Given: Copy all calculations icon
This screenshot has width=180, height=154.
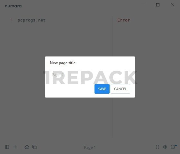Looking at the screenshot, I should 34,147.
